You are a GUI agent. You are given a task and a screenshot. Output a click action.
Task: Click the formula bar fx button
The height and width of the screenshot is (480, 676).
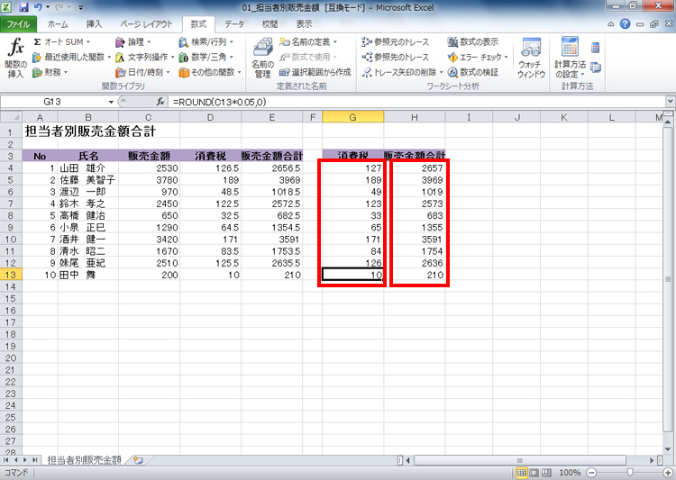(x=160, y=102)
